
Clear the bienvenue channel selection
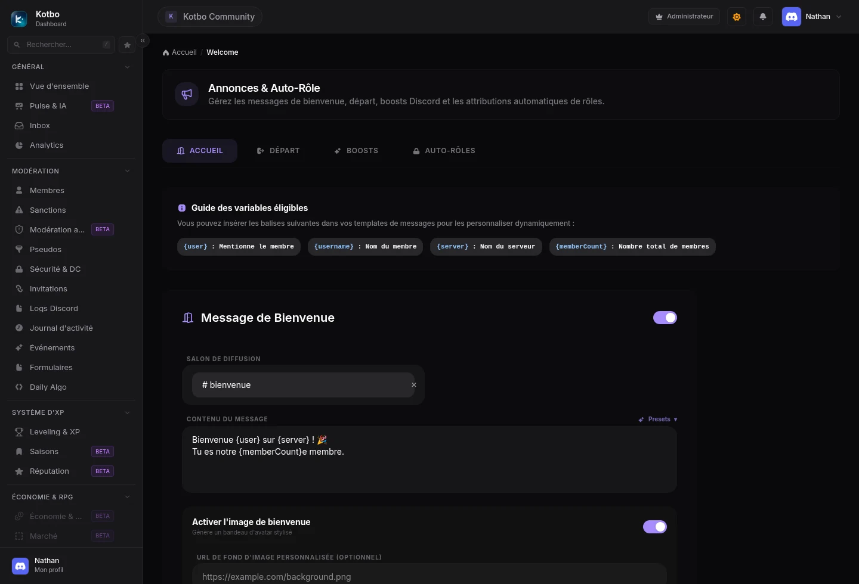point(414,385)
